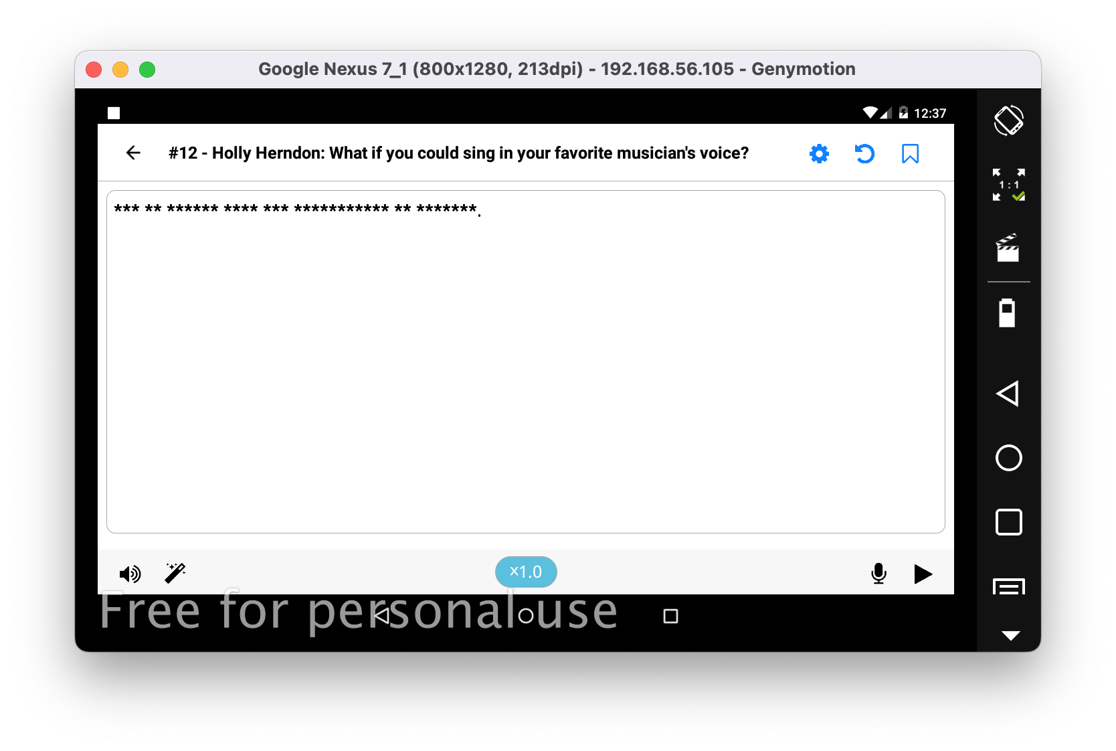Activate the magic wand hint tool
The image size is (1116, 751).
[x=175, y=572]
